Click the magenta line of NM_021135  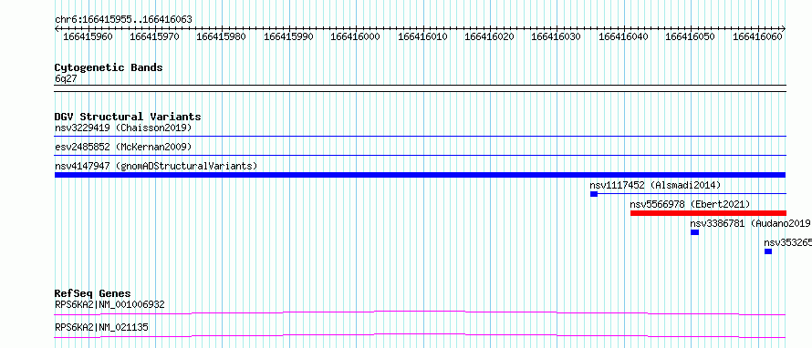(x=421, y=335)
